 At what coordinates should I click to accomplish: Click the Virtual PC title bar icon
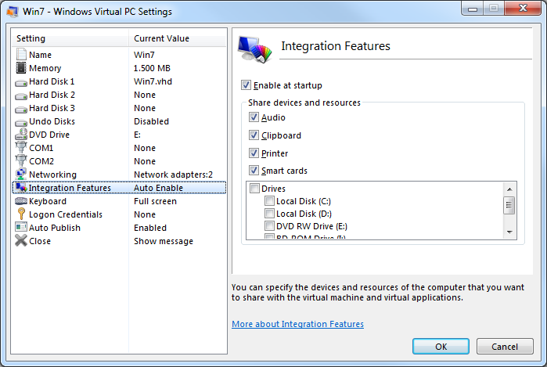coord(13,12)
